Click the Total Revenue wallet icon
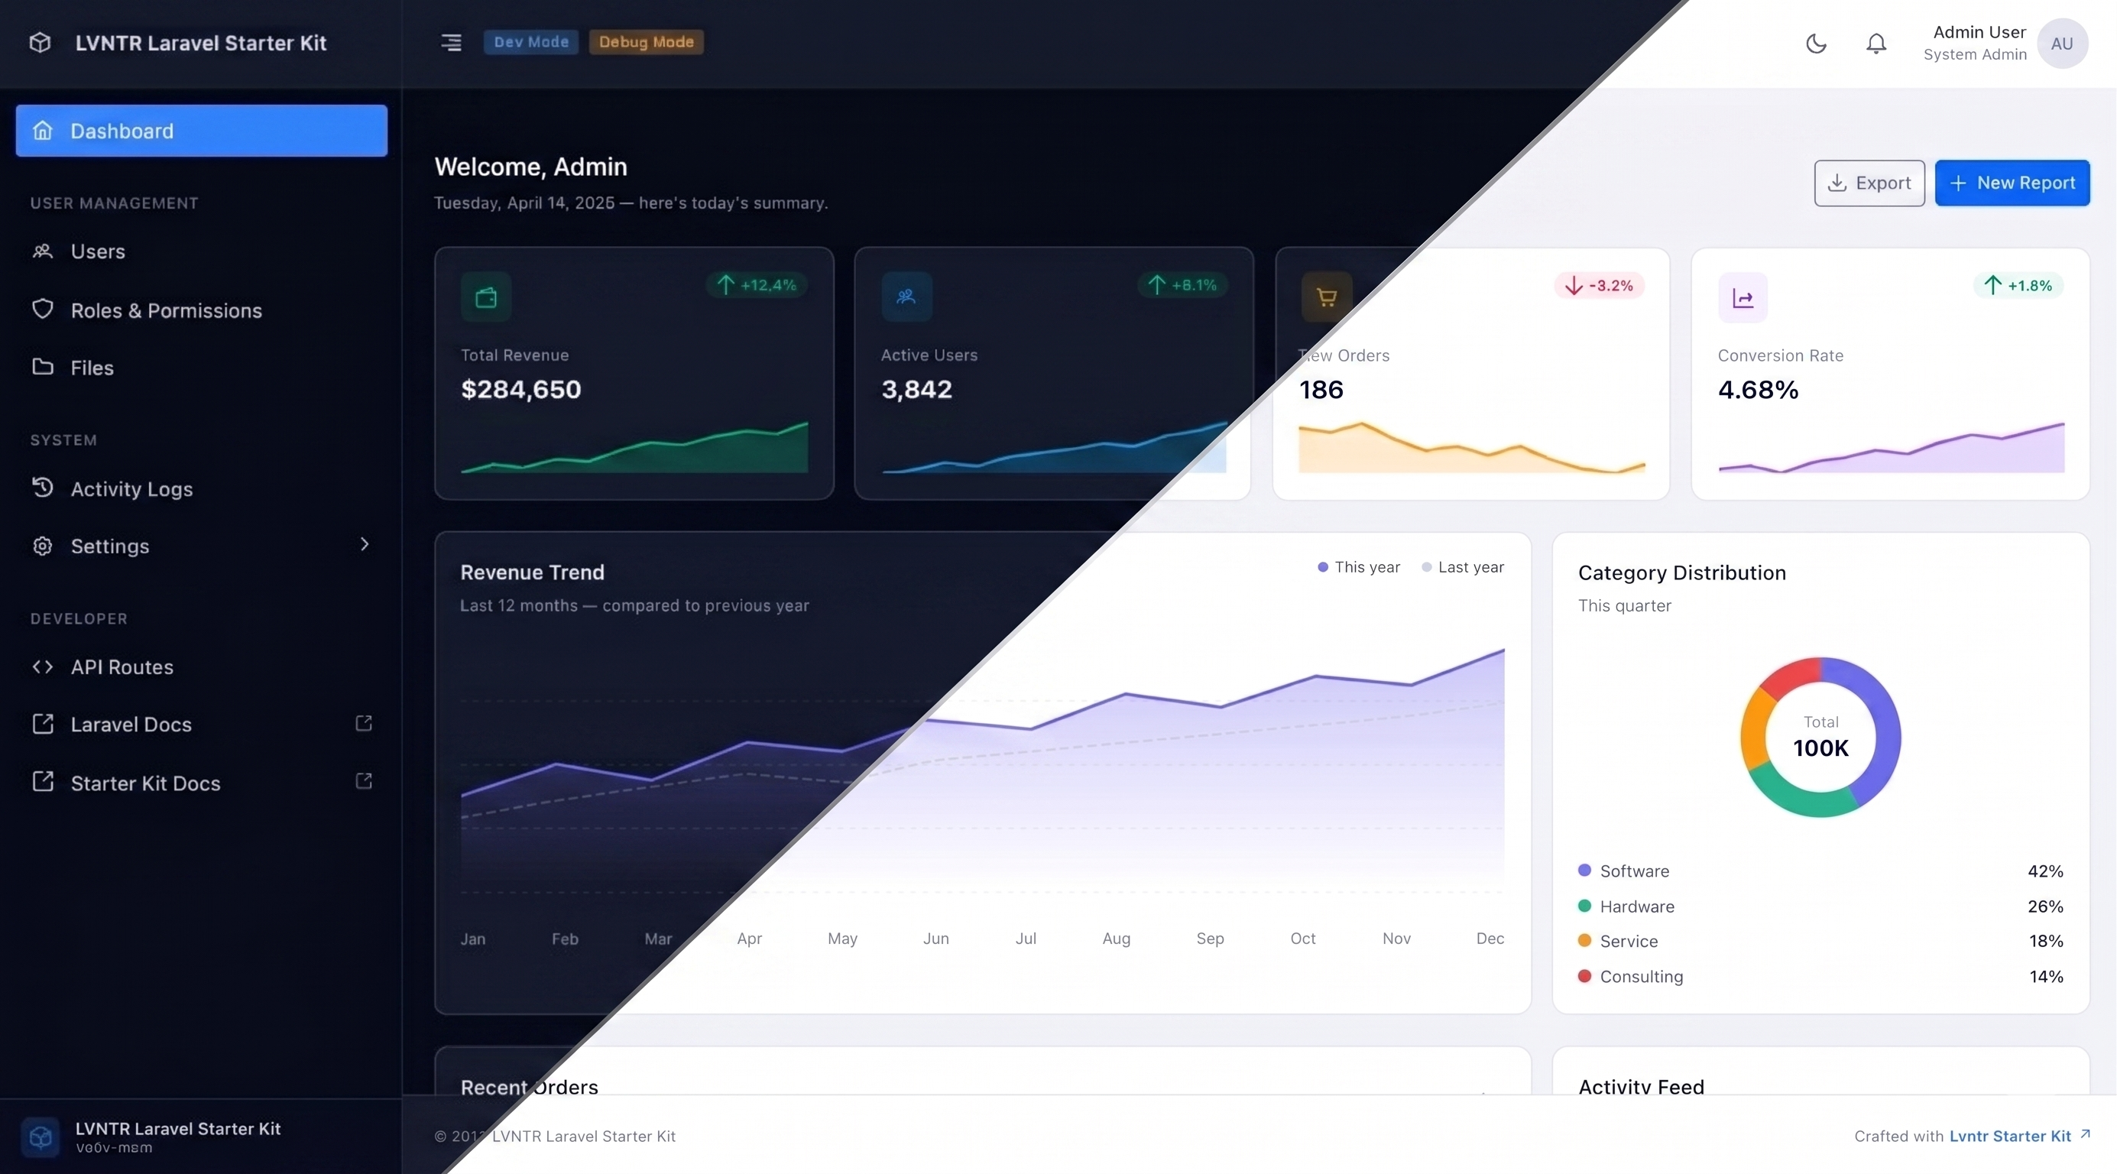The image size is (2117, 1174). click(x=487, y=297)
